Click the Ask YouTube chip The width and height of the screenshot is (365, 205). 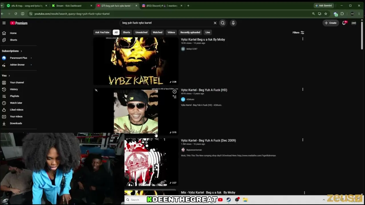pyautogui.click(x=102, y=32)
